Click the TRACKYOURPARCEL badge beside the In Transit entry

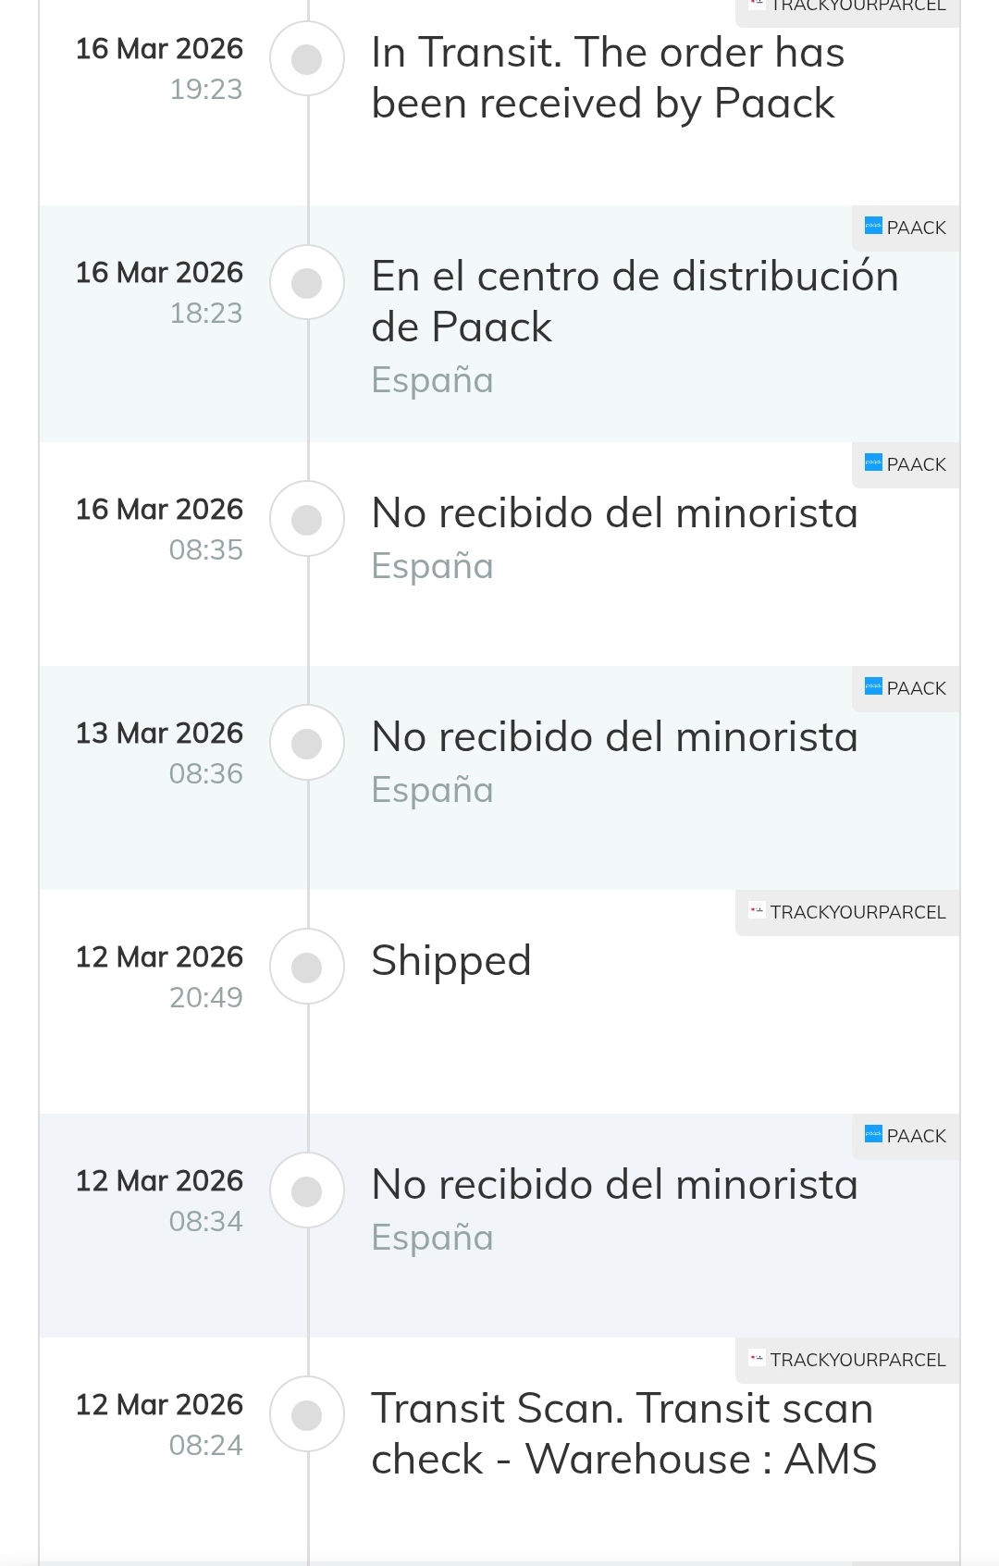[847, 6]
